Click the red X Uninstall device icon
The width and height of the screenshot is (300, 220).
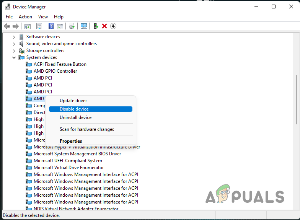[104, 26]
